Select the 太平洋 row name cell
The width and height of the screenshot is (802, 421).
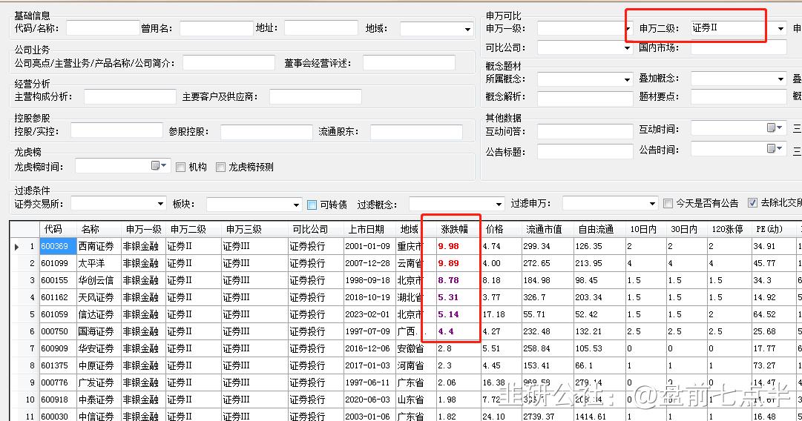click(98, 263)
